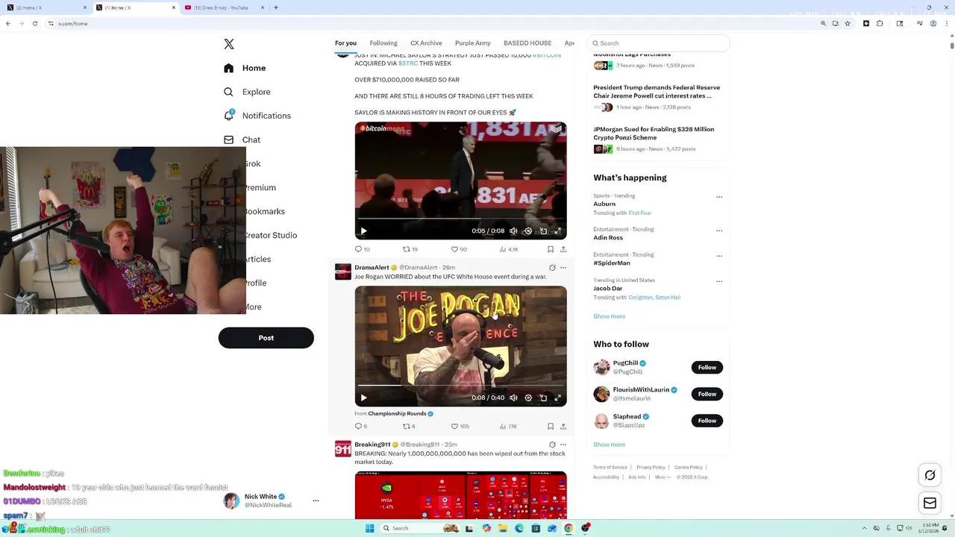Click Grok icon on Breaking911 post header

point(552,445)
